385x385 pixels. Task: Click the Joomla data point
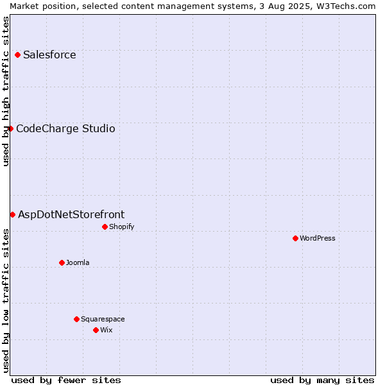[62, 263]
